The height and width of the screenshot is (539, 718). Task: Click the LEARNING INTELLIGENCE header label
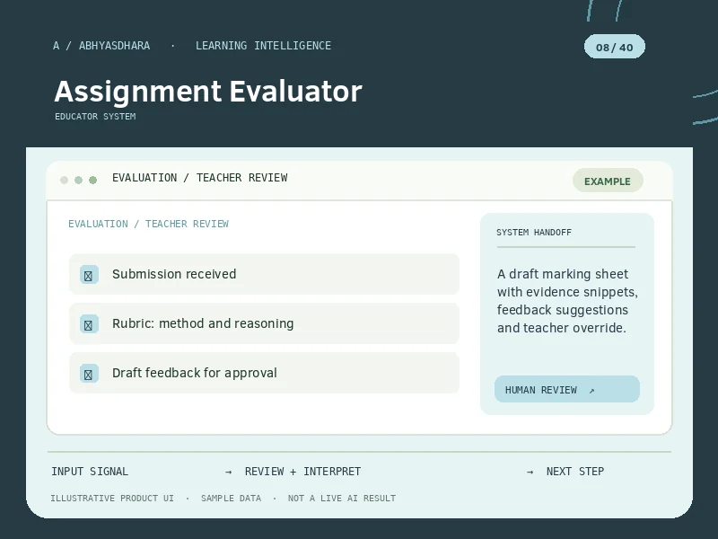coord(263,46)
